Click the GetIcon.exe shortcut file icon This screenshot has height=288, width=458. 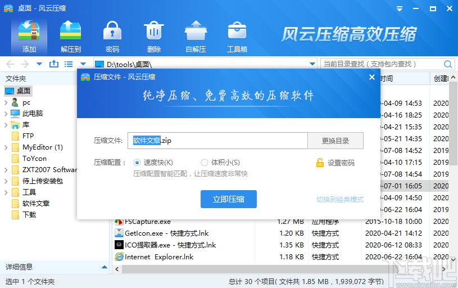(x=119, y=233)
